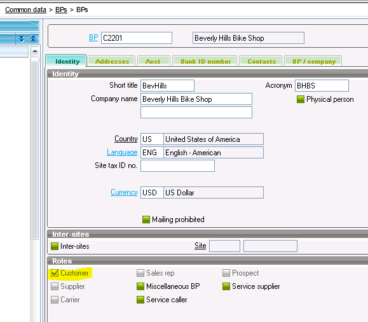Click the header Beverly Hills Bike Shop field
Viewport: 368px width, 322px height.
pyautogui.click(x=249, y=38)
